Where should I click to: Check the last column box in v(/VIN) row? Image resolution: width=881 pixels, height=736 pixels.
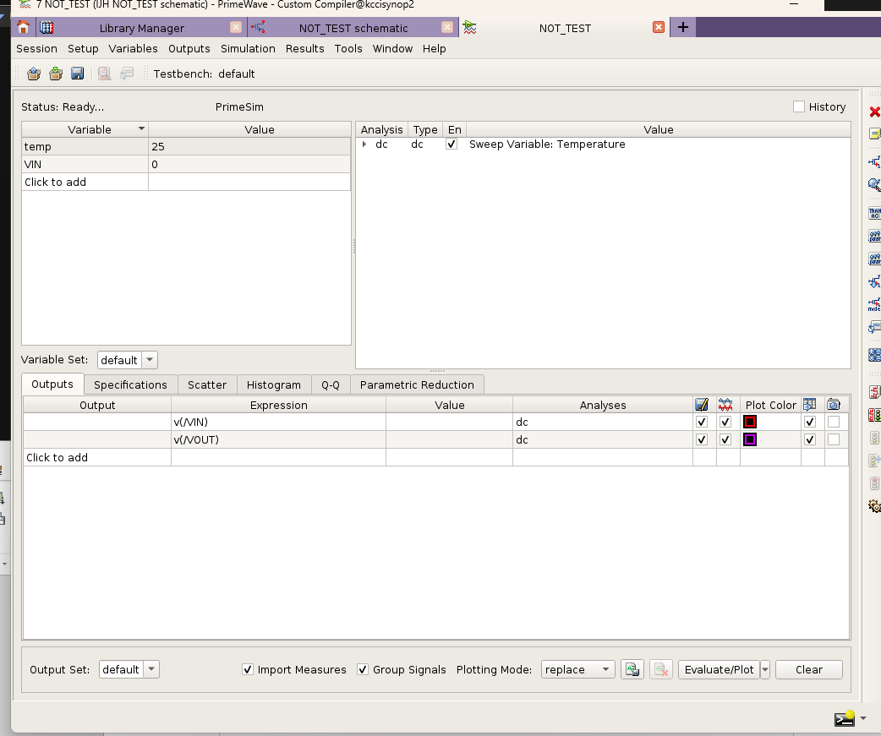coord(834,423)
